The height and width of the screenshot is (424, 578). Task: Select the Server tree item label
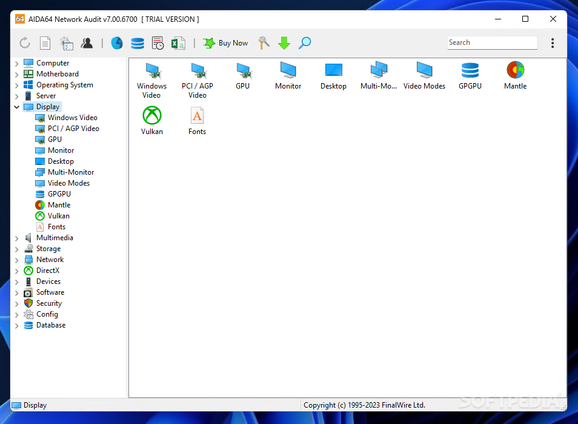[46, 96]
